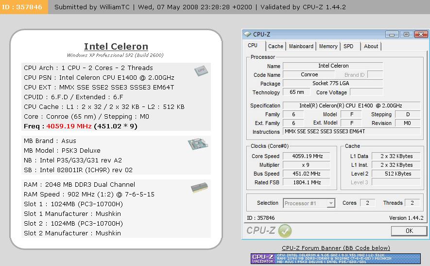
Task: Click the Name field showing Intel Celeron
Action: click(x=333, y=66)
